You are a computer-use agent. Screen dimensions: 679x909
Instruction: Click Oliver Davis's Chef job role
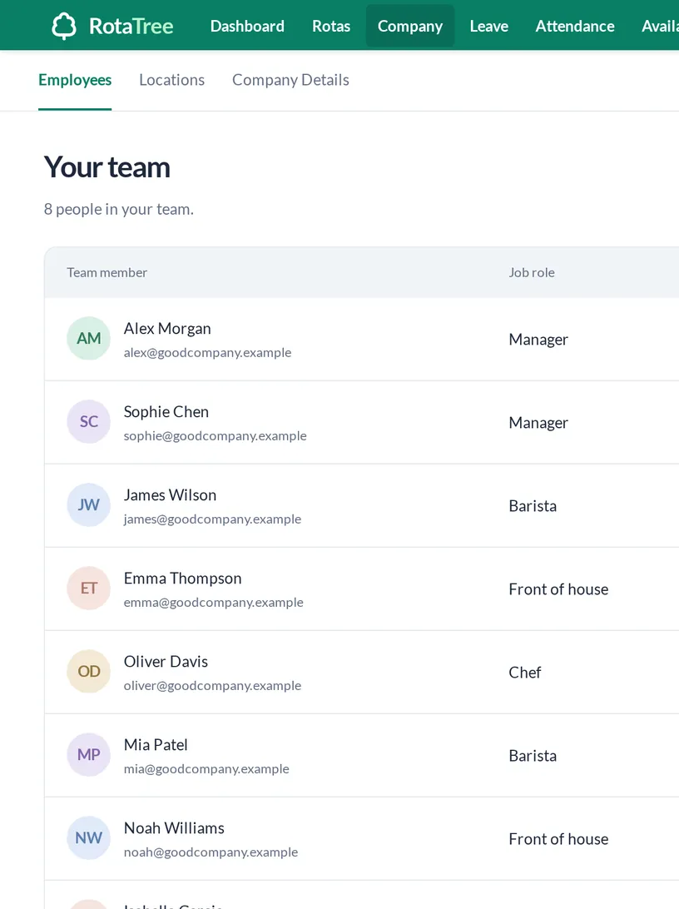(524, 673)
